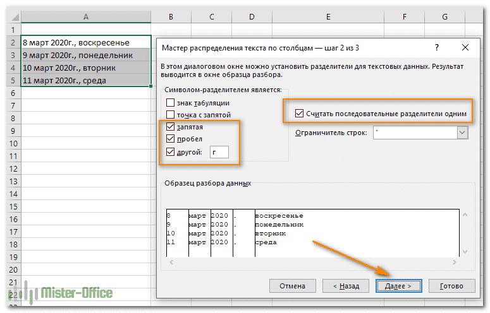Toggle treat consecutive delimiters as one checkbox
This screenshot has width=490, height=313.
[299, 114]
